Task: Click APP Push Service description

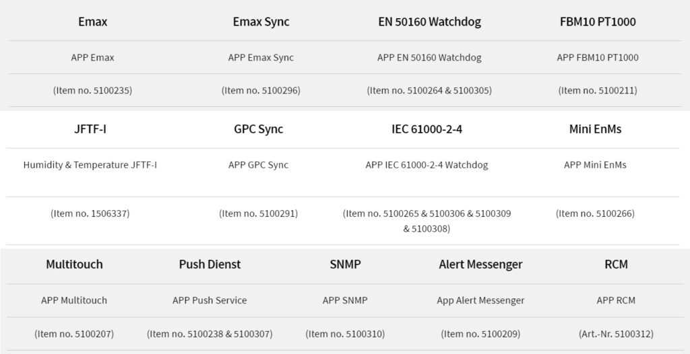Action: click(210, 301)
